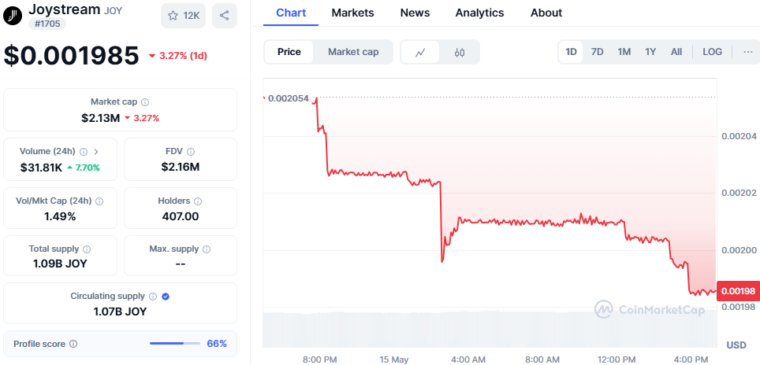Click the Profile score progress bar

175,344
